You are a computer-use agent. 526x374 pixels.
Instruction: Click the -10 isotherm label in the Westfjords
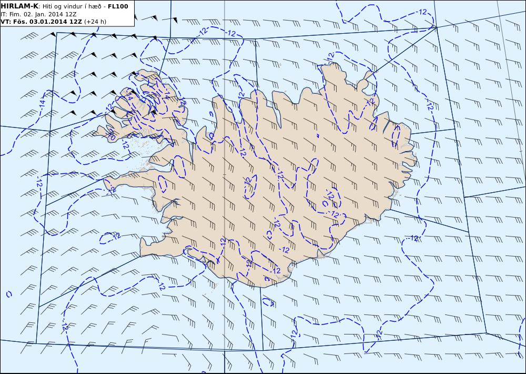coord(112,135)
